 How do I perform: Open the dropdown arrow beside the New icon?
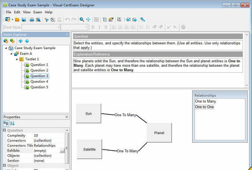click(12, 19)
